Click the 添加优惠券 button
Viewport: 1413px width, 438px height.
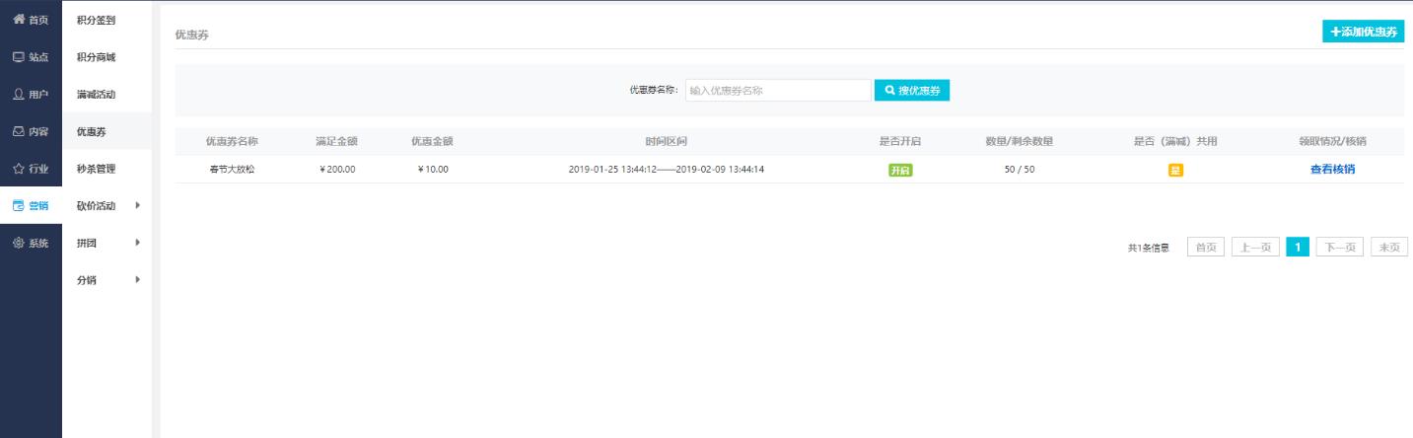point(1363,32)
